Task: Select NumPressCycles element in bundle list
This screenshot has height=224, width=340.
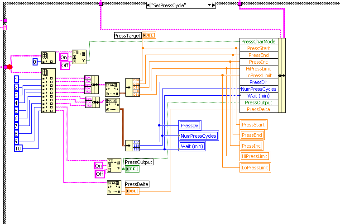Action: [258, 89]
